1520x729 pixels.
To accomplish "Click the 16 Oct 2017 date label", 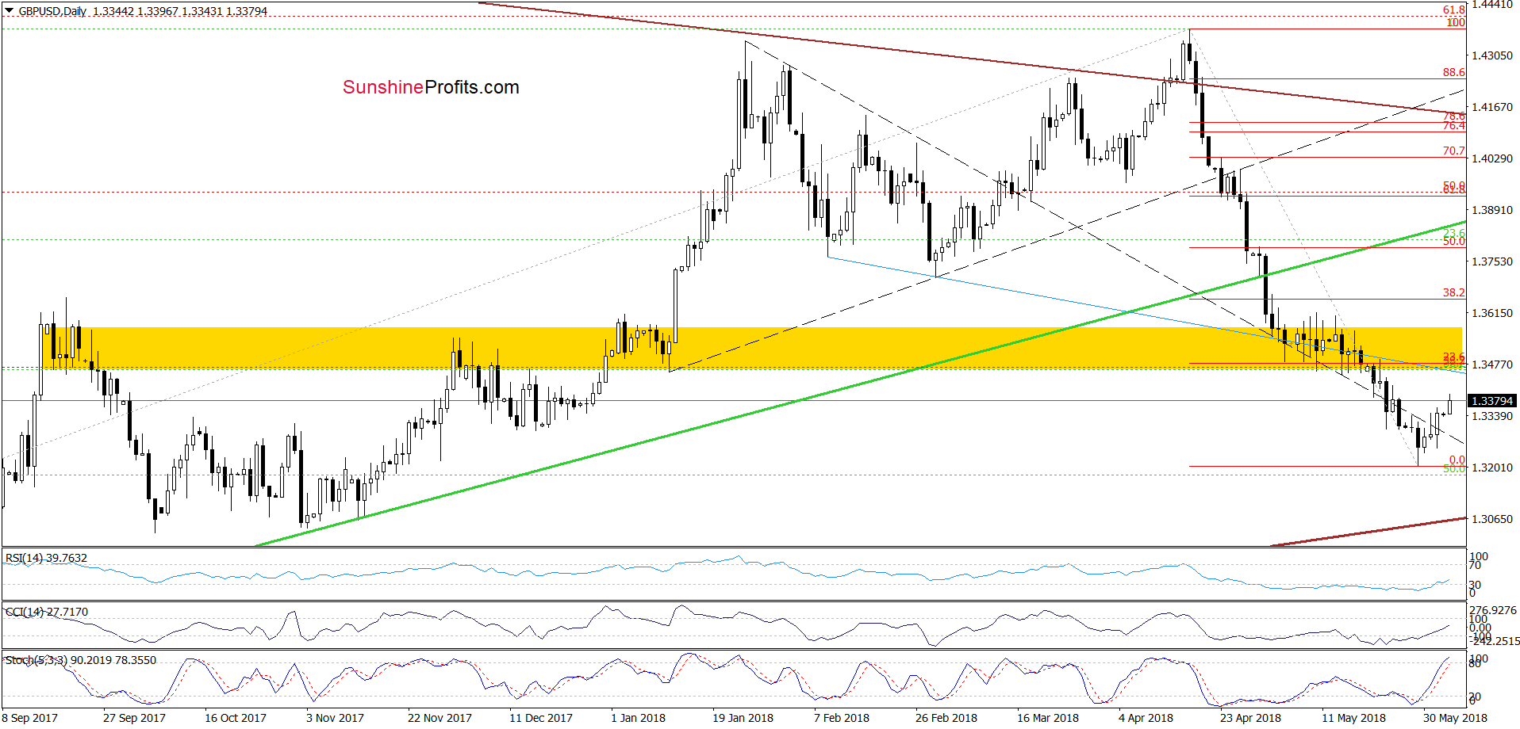I will (x=236, y=718).
